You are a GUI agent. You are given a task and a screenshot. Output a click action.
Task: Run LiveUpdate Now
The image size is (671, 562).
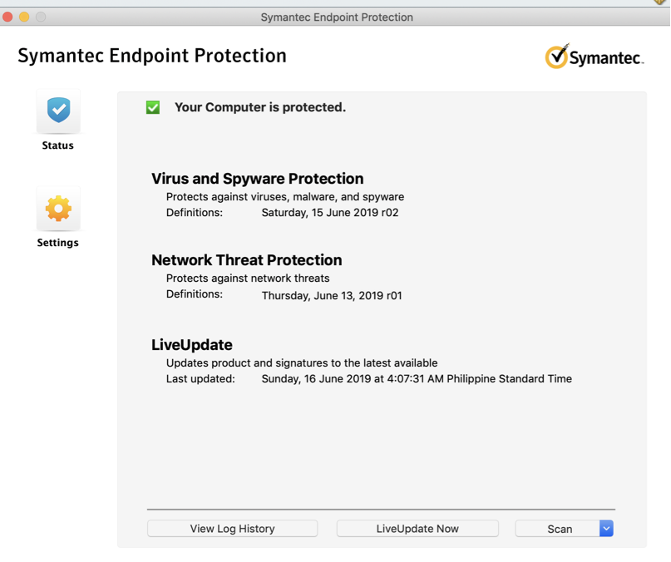tap(417, 529)
